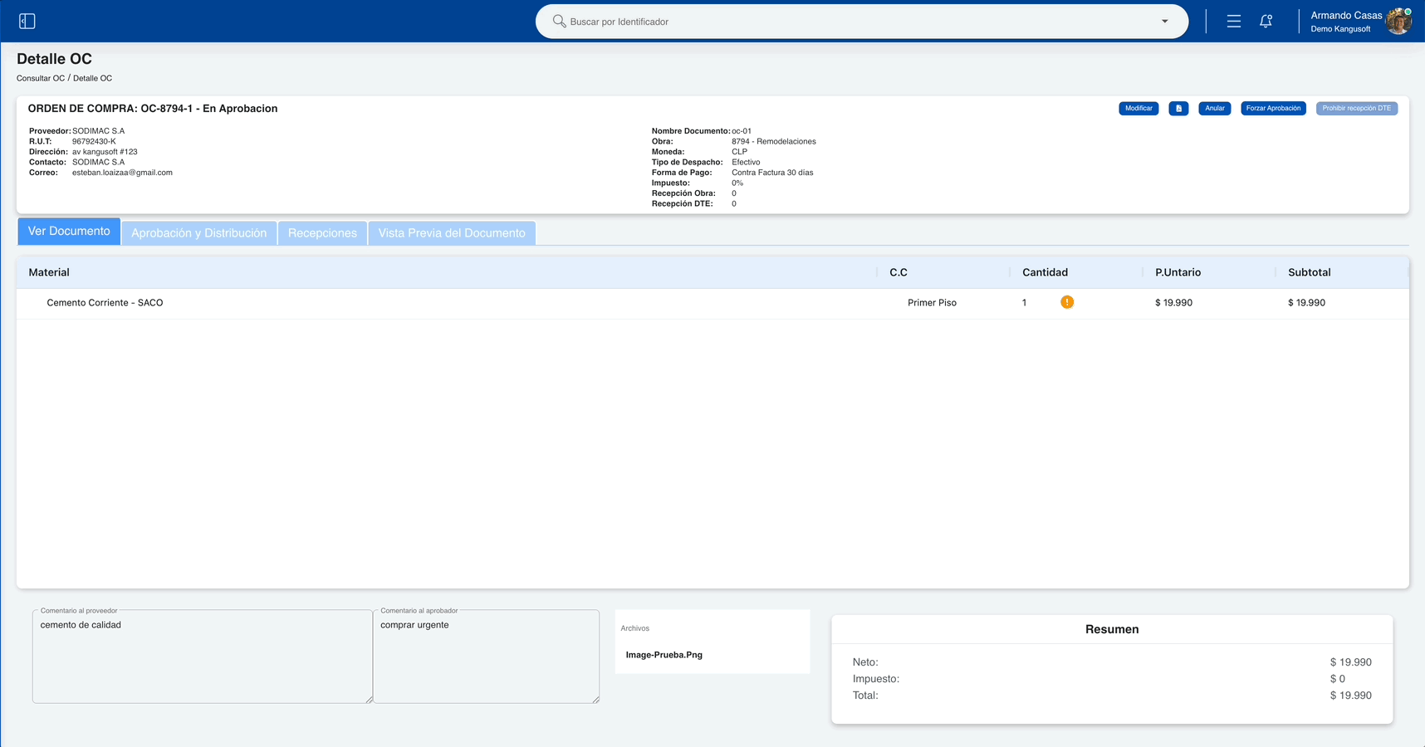Click the Demo Kangusoft company label
1425x747 pixels.
pos(1340,29)
